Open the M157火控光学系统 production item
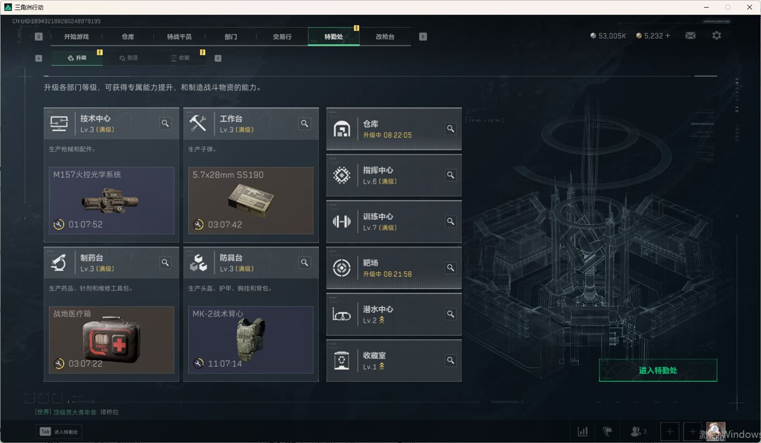 [111, 200]
